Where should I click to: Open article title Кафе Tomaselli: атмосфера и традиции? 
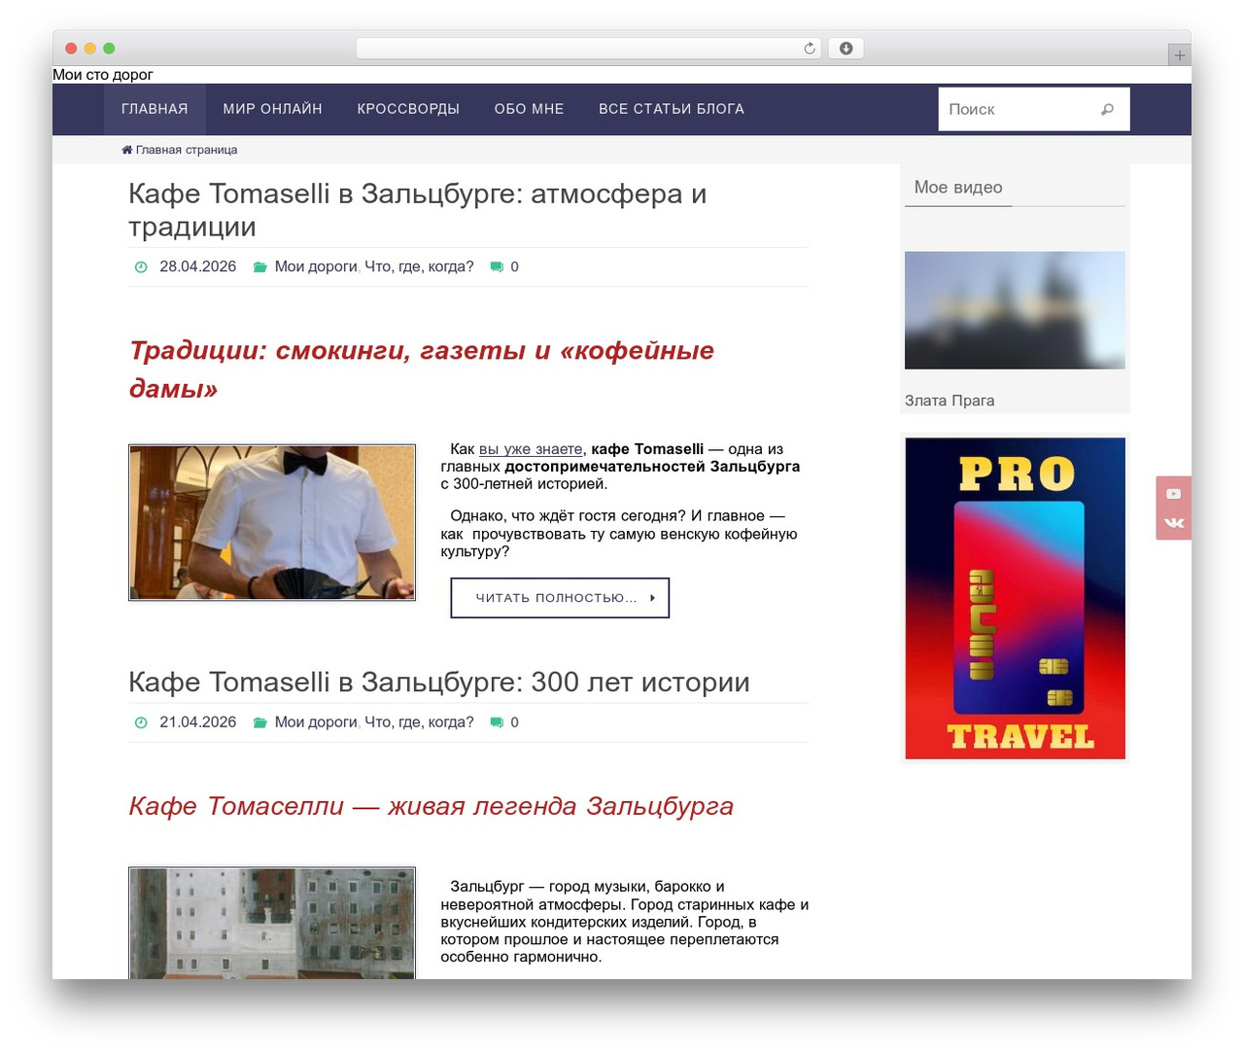click(418, 210)
